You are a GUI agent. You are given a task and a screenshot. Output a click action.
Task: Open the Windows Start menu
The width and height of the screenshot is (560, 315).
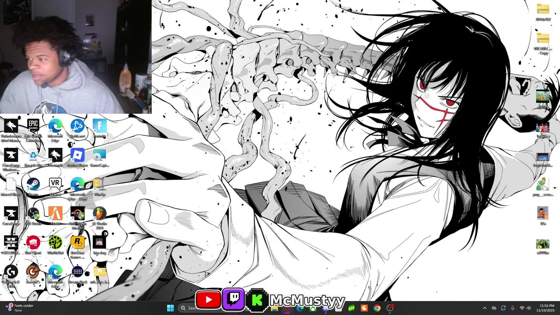(170, 308)
